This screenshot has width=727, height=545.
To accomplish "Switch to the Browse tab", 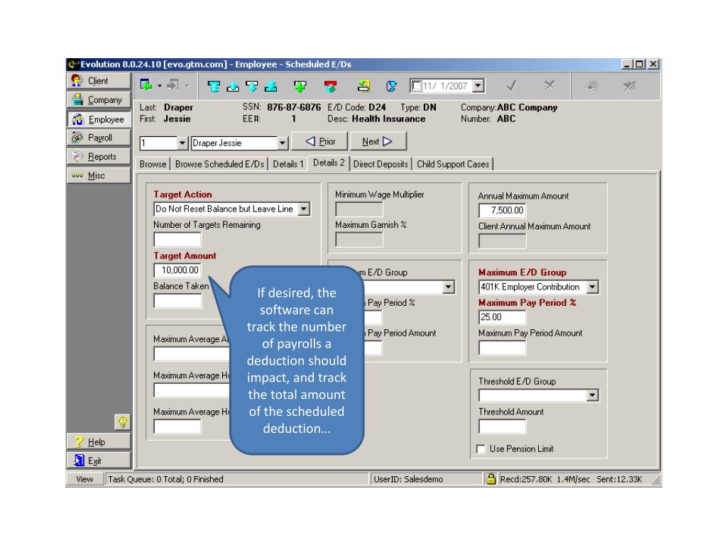I will [x=153, y=164].
